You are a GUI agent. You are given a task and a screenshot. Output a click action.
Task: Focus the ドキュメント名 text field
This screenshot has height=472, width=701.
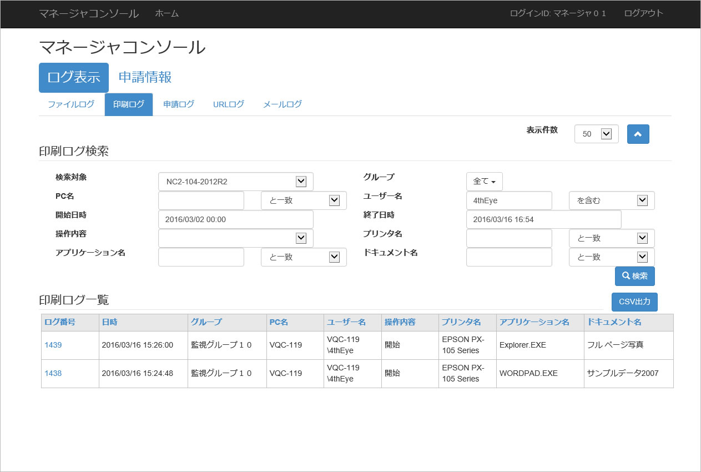pos(509,257)
